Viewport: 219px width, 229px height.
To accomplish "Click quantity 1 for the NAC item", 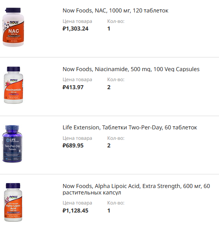I will click(x=109, y=29).
